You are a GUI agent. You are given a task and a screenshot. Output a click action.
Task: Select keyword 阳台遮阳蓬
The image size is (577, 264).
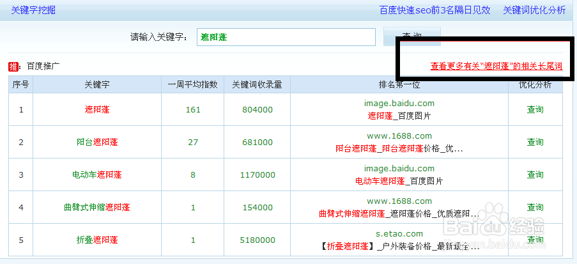click(97, 142)
